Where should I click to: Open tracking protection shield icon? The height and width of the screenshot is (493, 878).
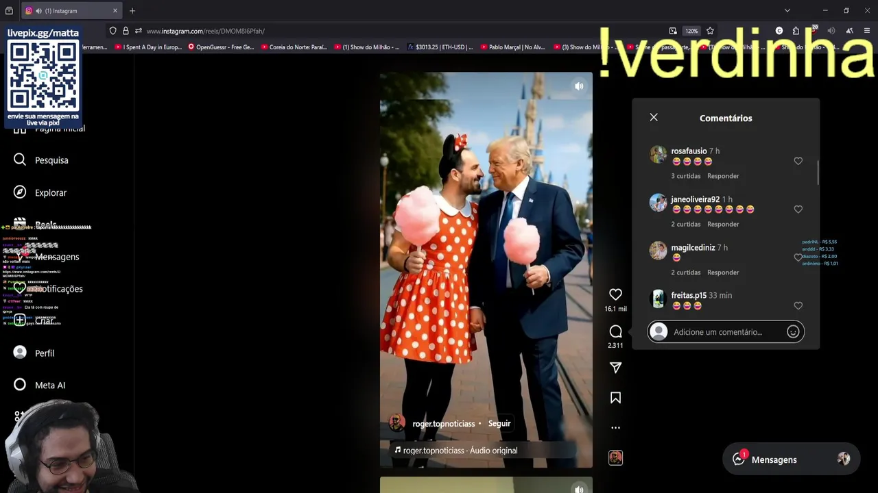point(112,31)
